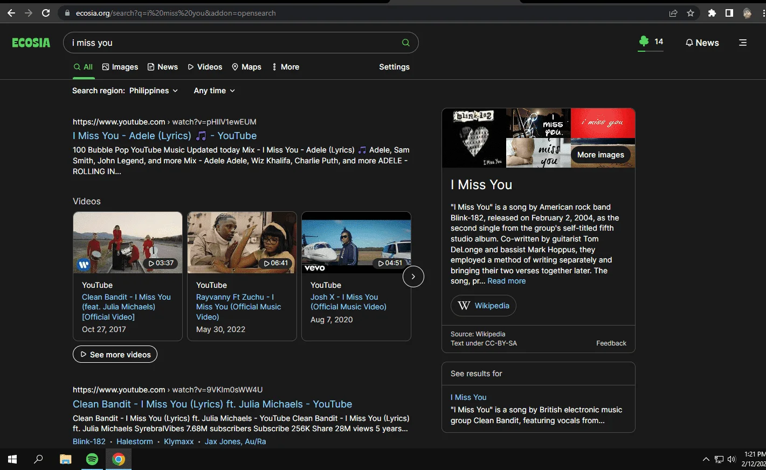Image resolution: width=766 pixels, height=470 pixels.
Task: Click the Blink-182 related link
Action: (x=89, y=441)
